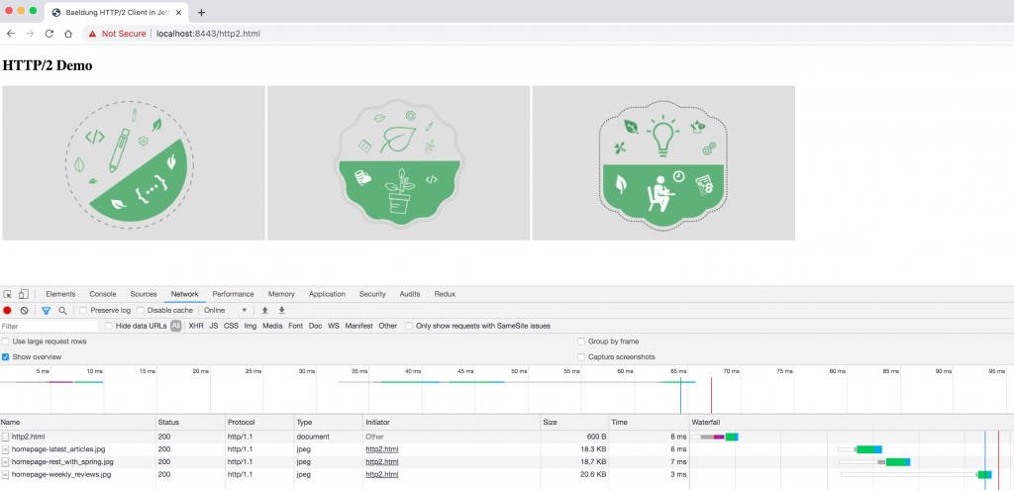Toggle the device toolbar icon
1014x490 pixels.
[24, 294]
